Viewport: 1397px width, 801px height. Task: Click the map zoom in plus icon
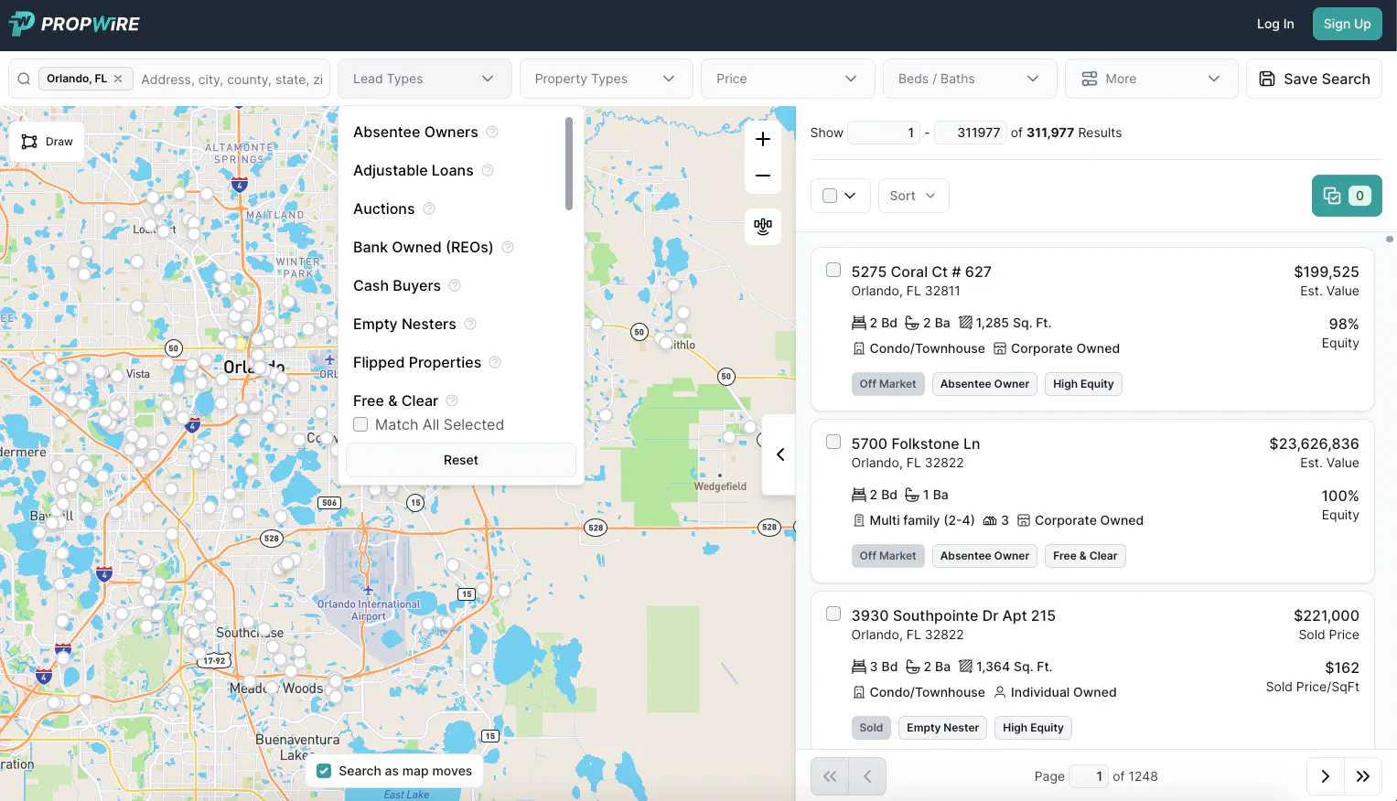pyautogui.click(x=763, y=140)
